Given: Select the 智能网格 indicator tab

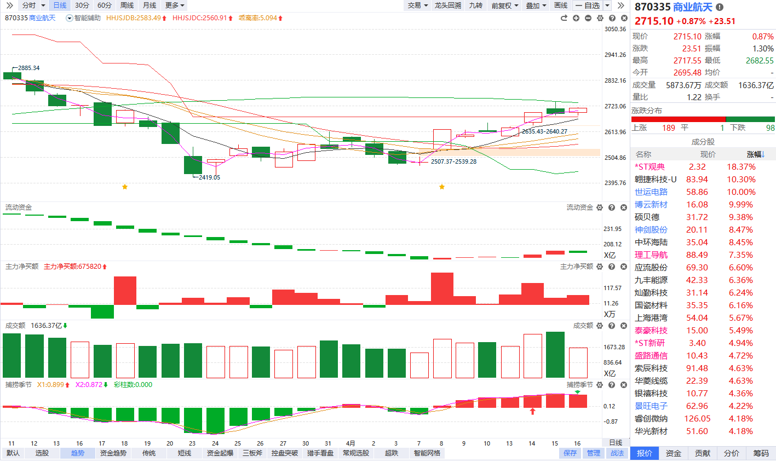Looking at the screenshot, I should tap(427, 453).
